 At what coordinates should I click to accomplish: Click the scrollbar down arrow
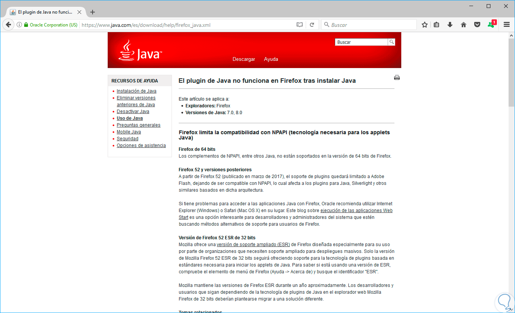511,310
